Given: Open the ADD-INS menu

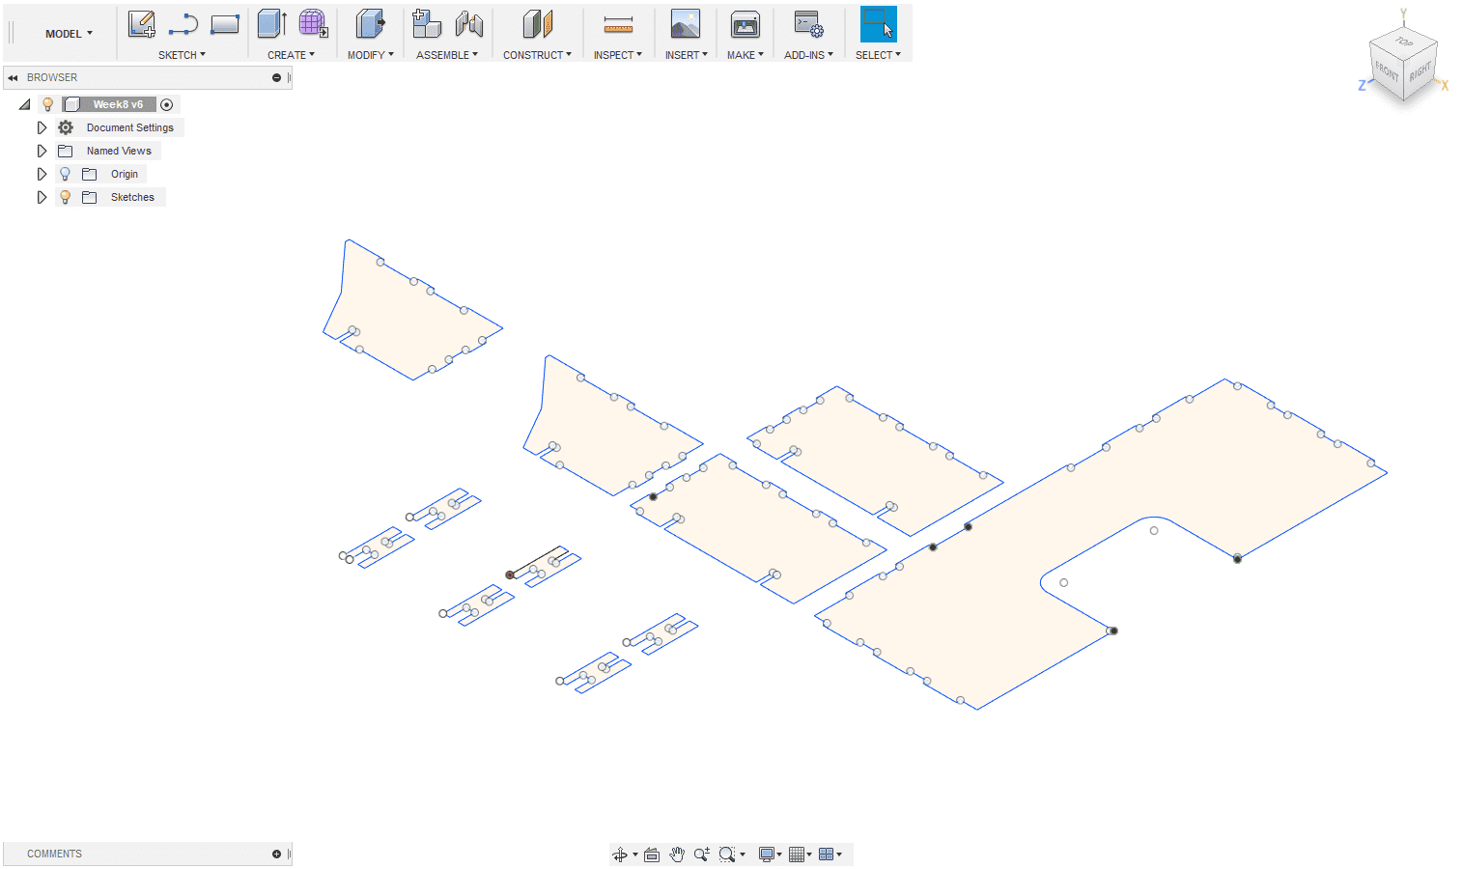Looking at the screenshot, I should pyautogui.click(x=808, y=55).
